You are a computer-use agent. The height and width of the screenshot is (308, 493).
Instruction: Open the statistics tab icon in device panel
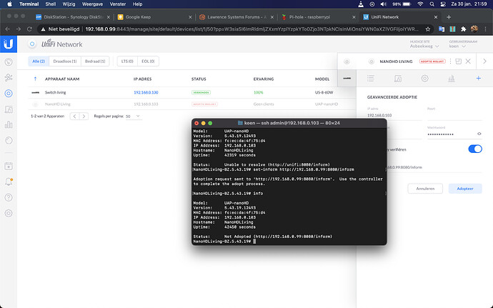452,79
